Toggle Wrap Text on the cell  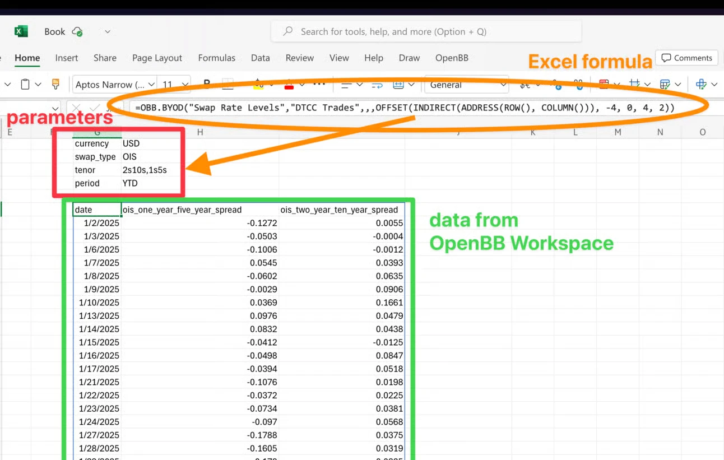point(377,85)
